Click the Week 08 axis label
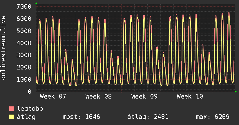The width and height of the screenshot is (239, 125). [x=99, y=96]
